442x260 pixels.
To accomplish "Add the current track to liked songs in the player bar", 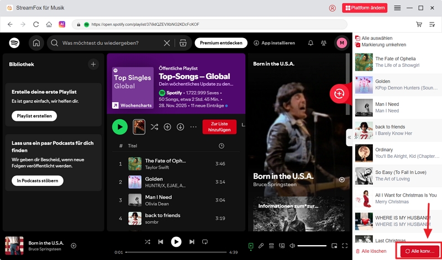I will [x=73, y=246].
